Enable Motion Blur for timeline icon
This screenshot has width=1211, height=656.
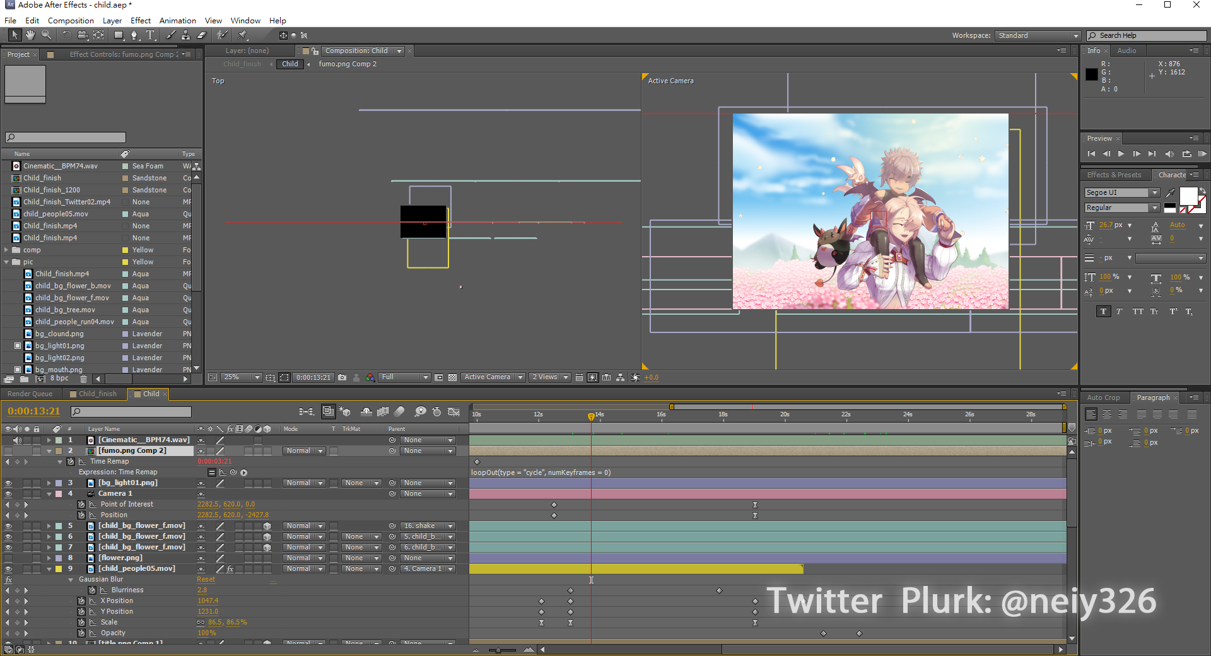pyautogui.click(x=399, y=411)
